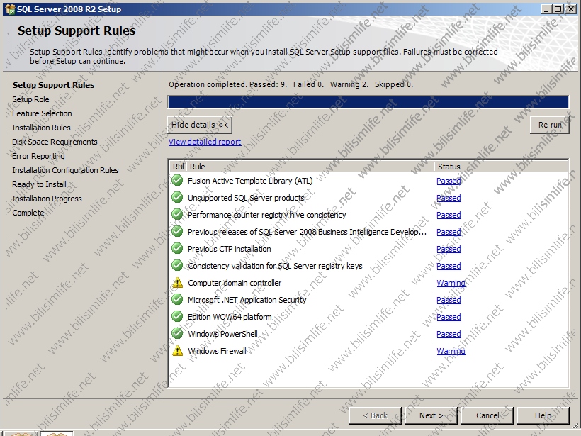Image resolution: width=581 pixels, height=436 pixels.
Task: Open Passed status for Edition WOW64 platform
Action: tap(449, 317)
